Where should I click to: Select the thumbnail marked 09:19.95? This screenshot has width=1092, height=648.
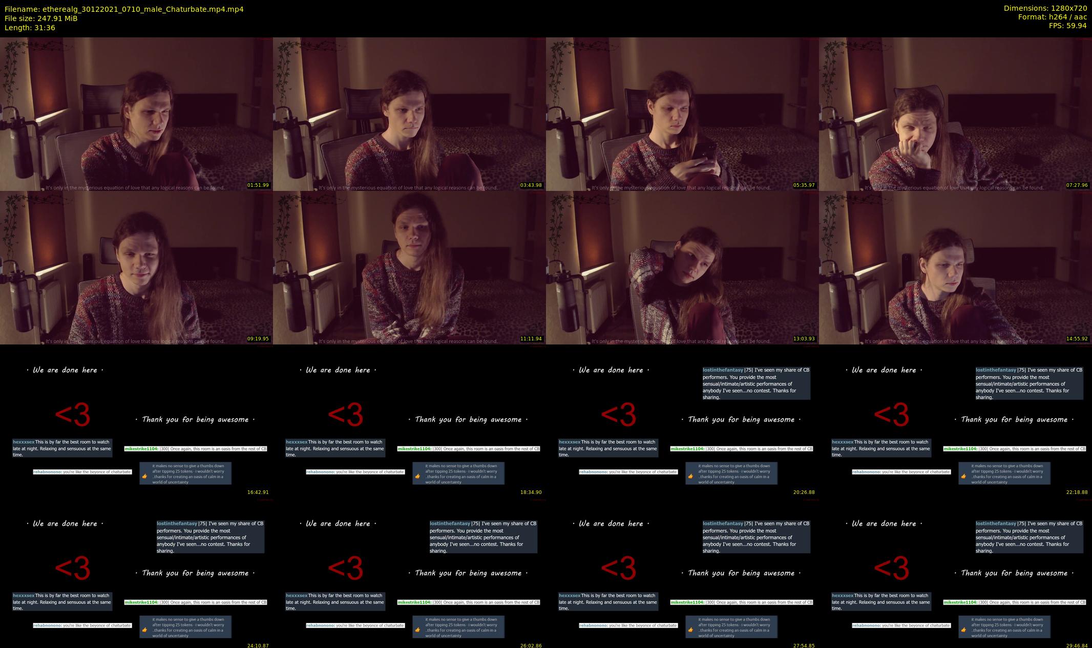pos(136,267)
